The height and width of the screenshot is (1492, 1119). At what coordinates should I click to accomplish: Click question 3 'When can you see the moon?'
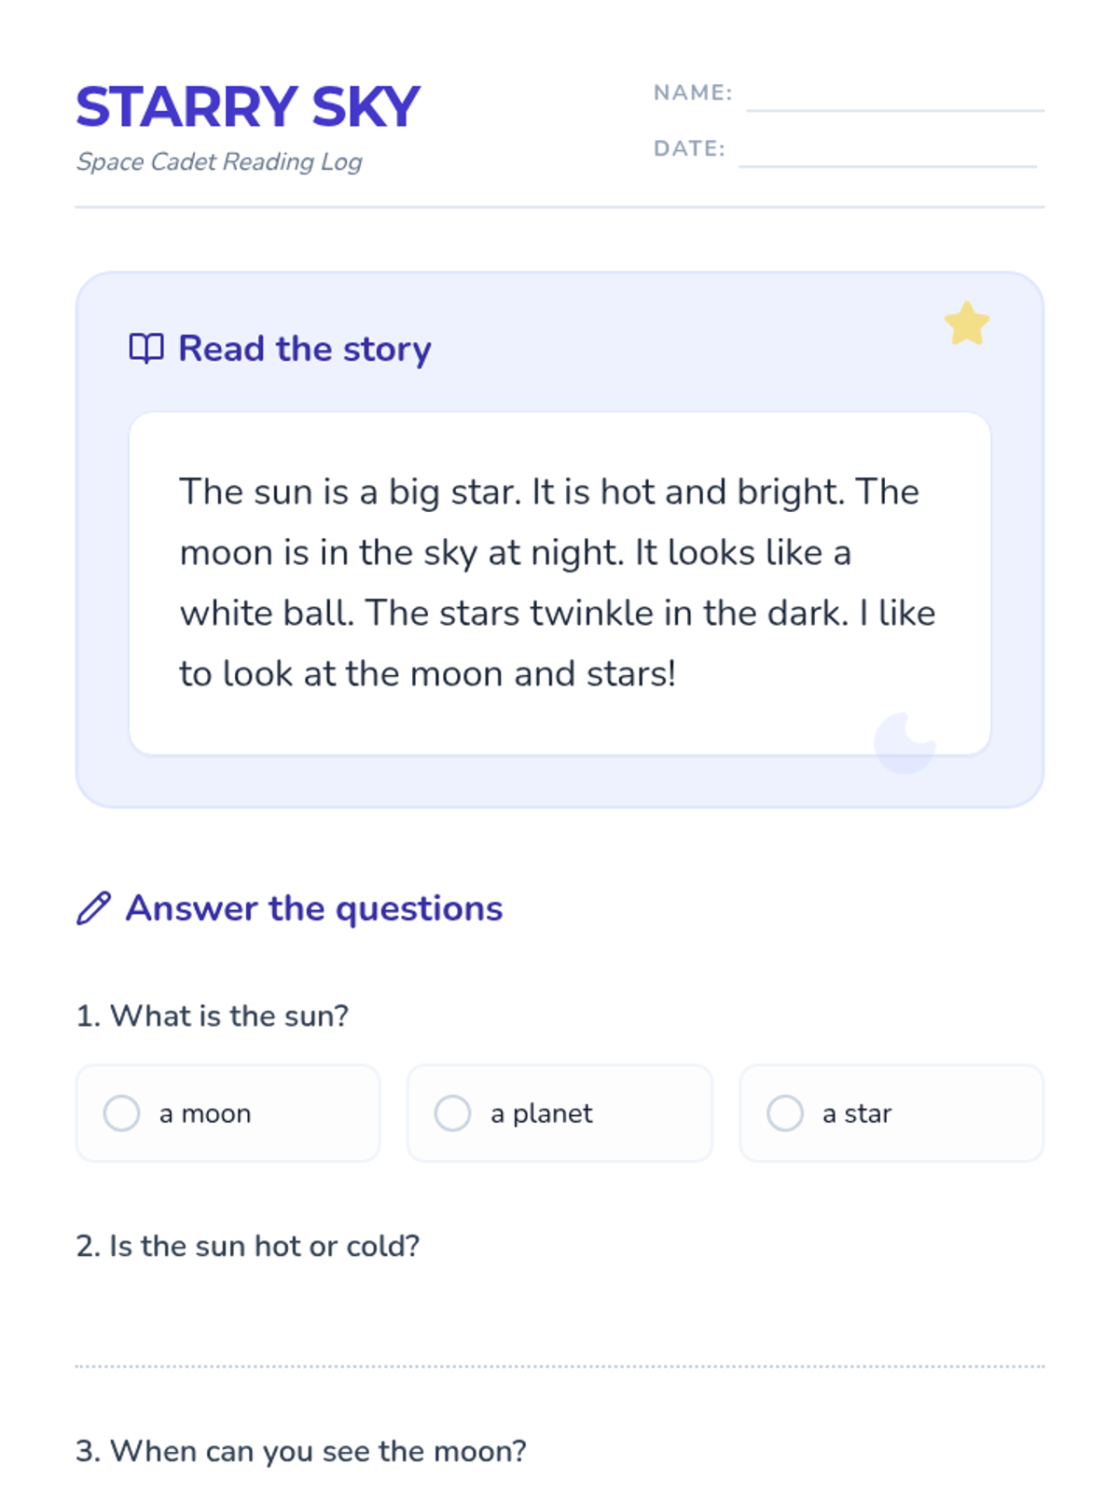tap(301, 1451)
